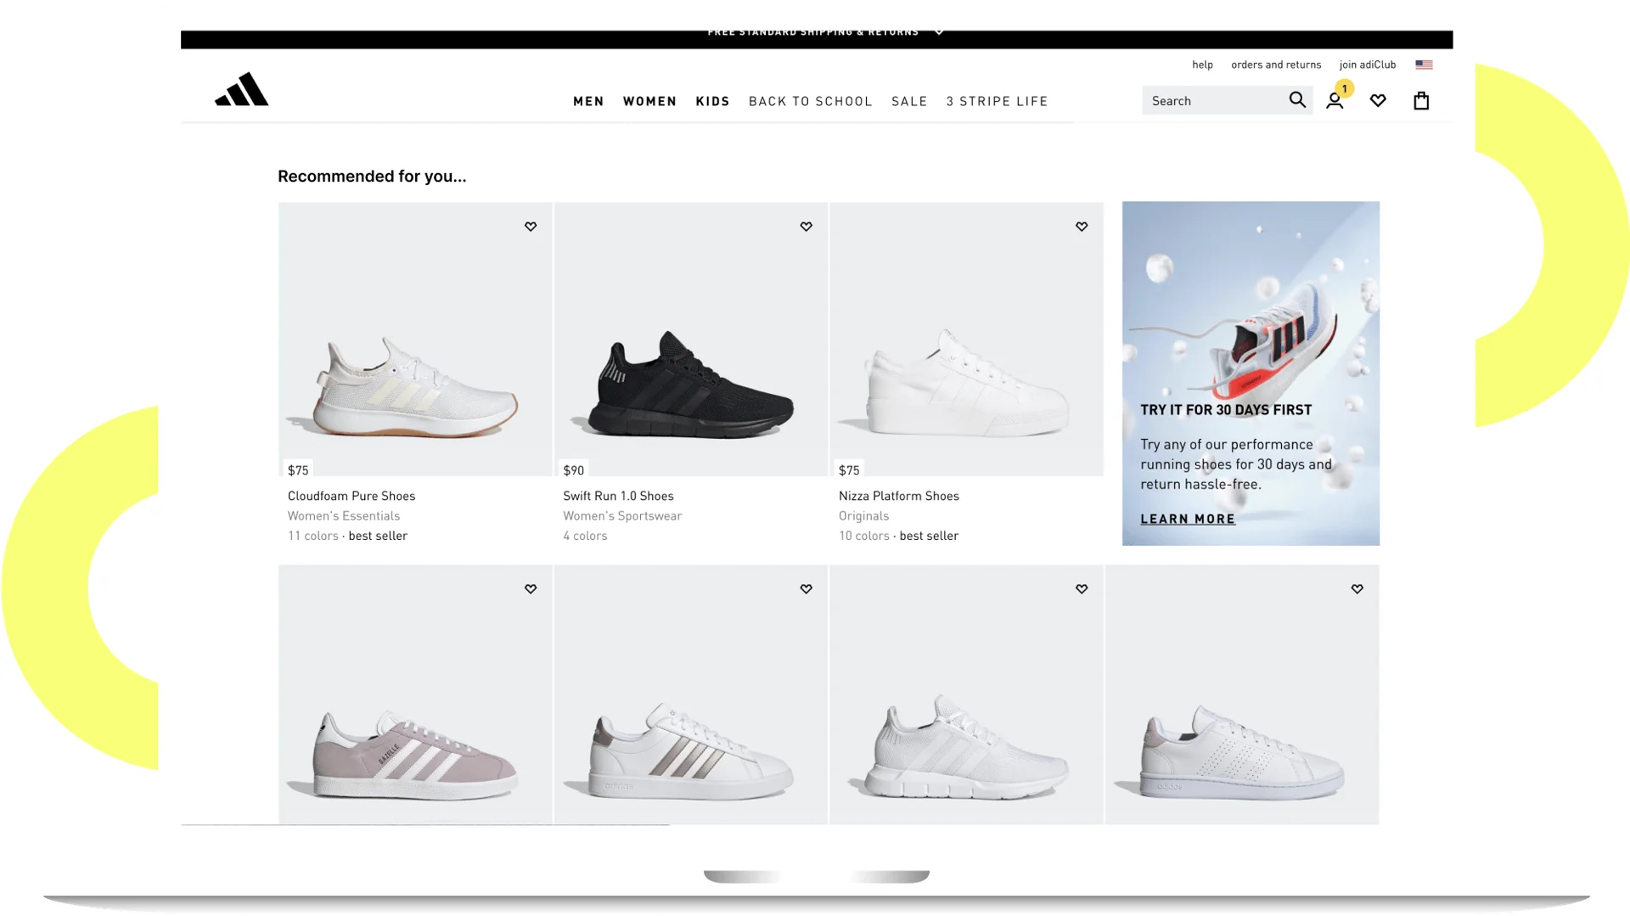Wishlist the pink Gazelle shoe
This screenshot has width=1630, height=916.
[531, 589]
